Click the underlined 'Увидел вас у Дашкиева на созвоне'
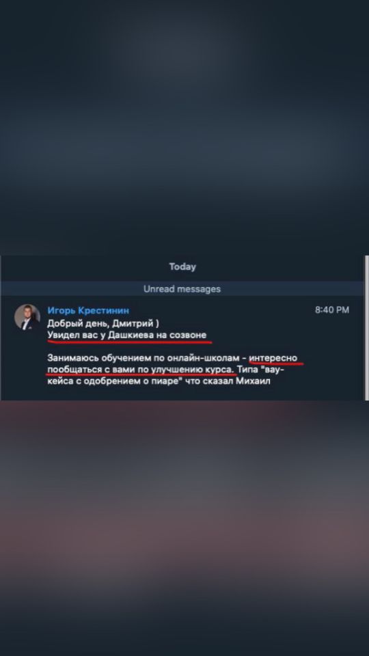Image resolution: width=369 pixels, height=656 pixels. pos(127,335)
